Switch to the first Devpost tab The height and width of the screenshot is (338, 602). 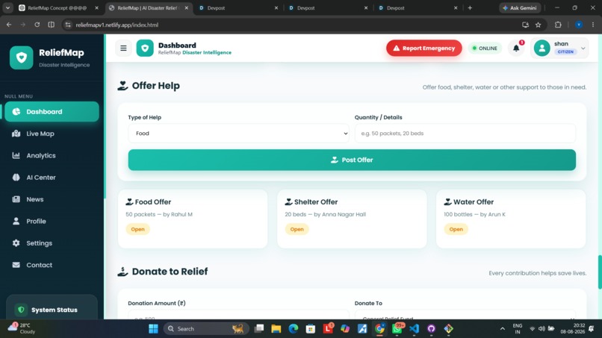pyautogui.click(x=238, y=7)
